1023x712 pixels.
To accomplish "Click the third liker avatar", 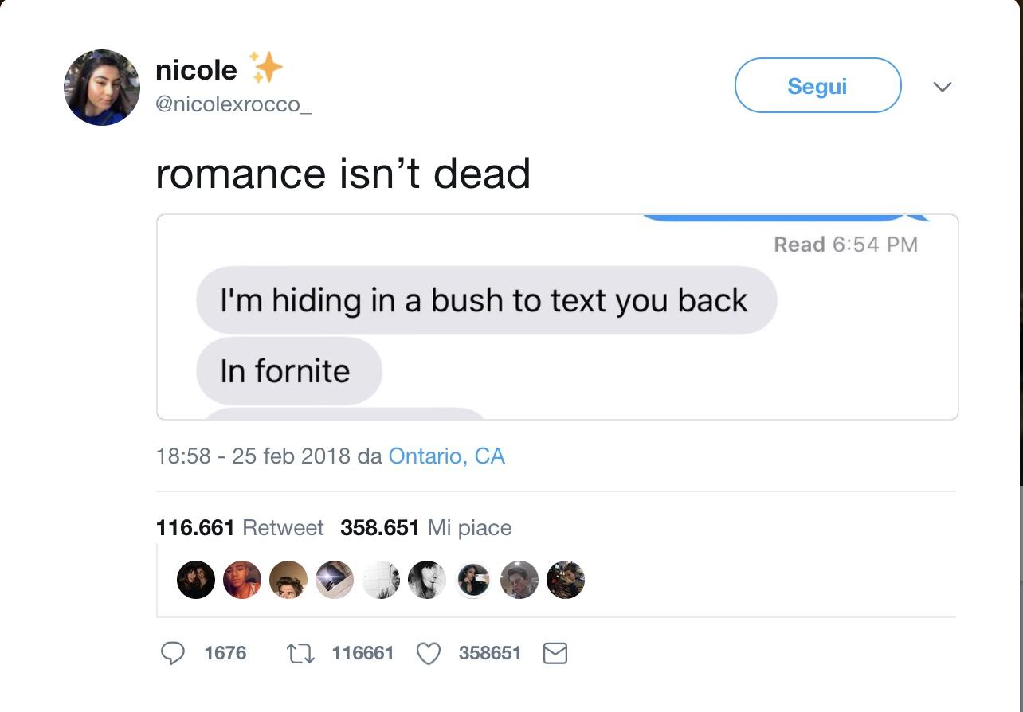I will tap(288, 580).
